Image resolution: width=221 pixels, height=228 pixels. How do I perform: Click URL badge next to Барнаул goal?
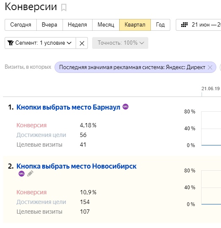(126, 107)
